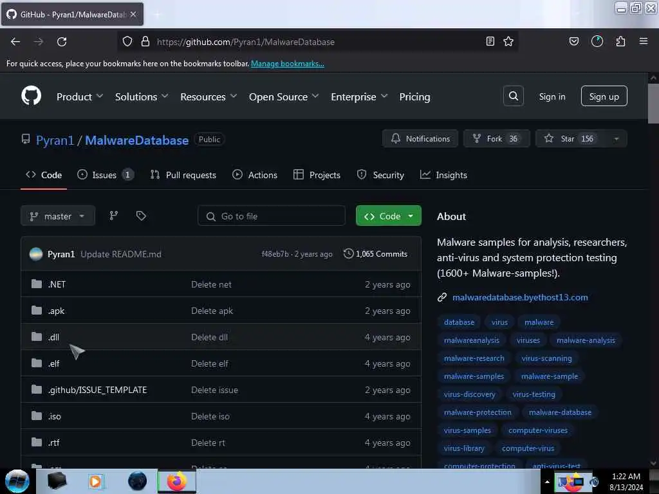The height and width of the screenshot is (494, 659).
Task: Switch to the Pull requests tab
Action: click(183, 175)
